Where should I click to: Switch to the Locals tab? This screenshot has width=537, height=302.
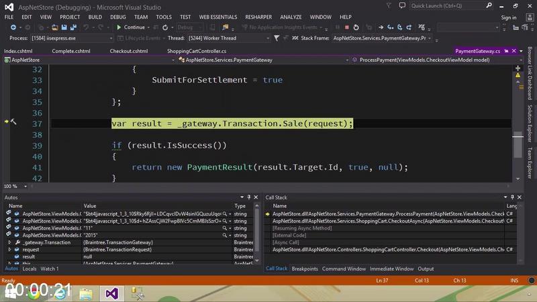click(30, 269)
